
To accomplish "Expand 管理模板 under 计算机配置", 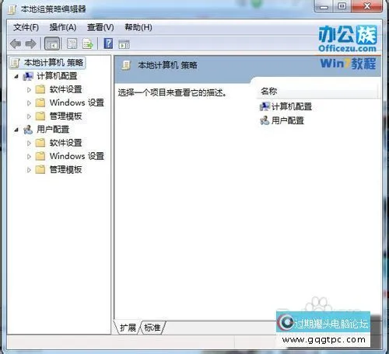I will point(29,116).
